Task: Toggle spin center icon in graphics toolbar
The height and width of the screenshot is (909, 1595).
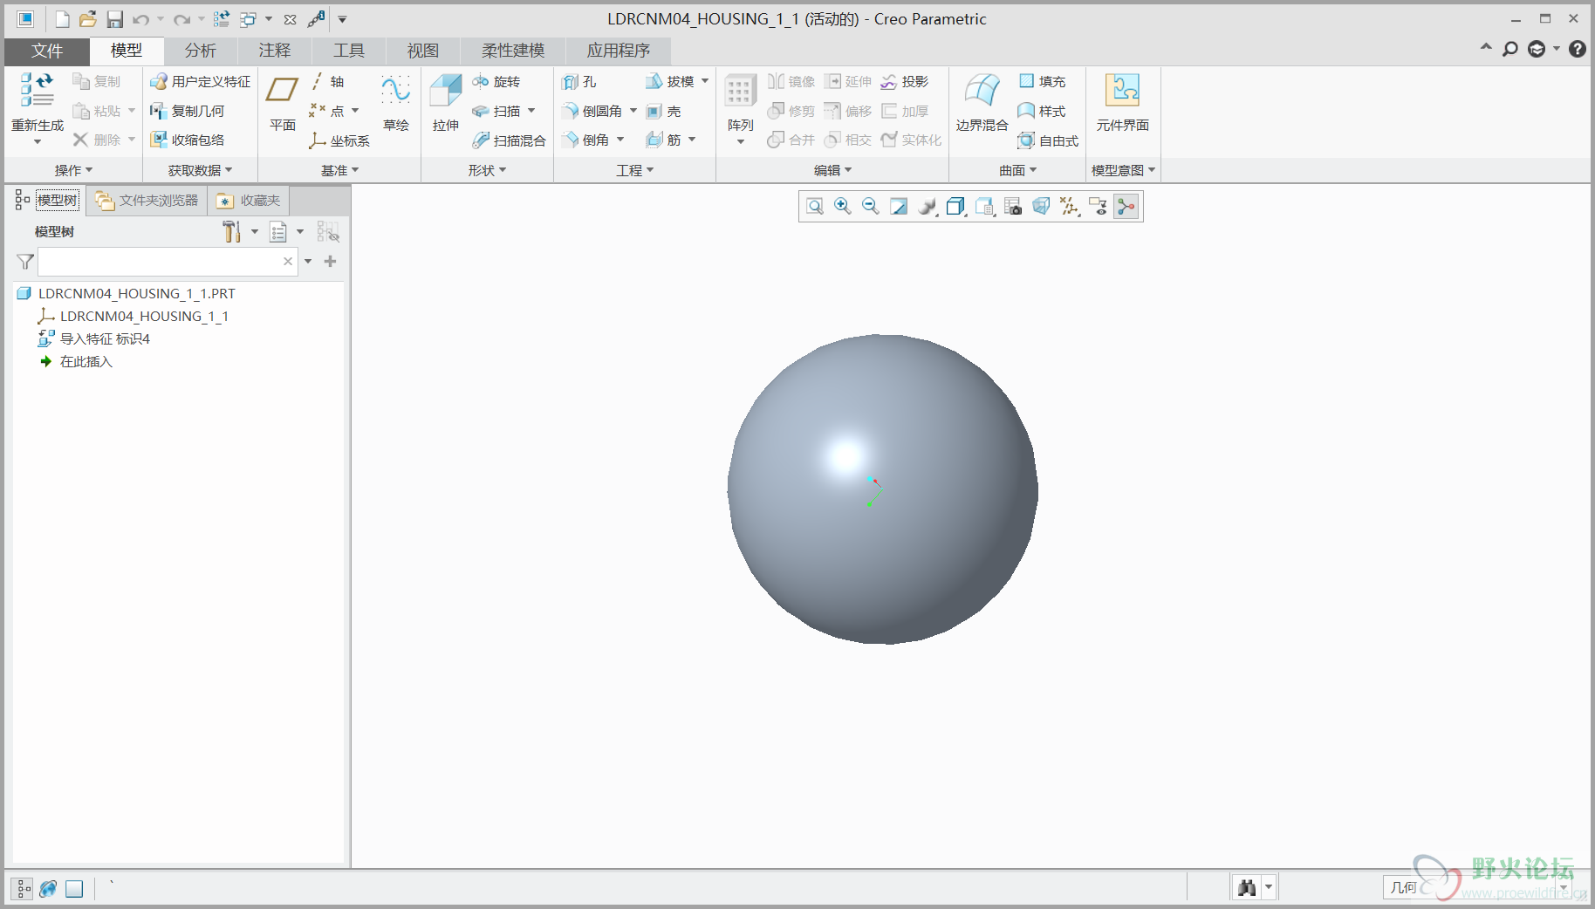Action: point(1126,207)
